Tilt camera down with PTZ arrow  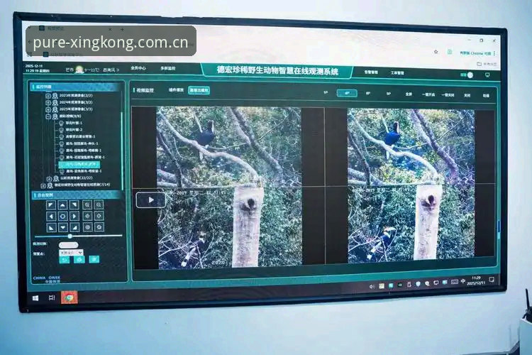point(62,227)
